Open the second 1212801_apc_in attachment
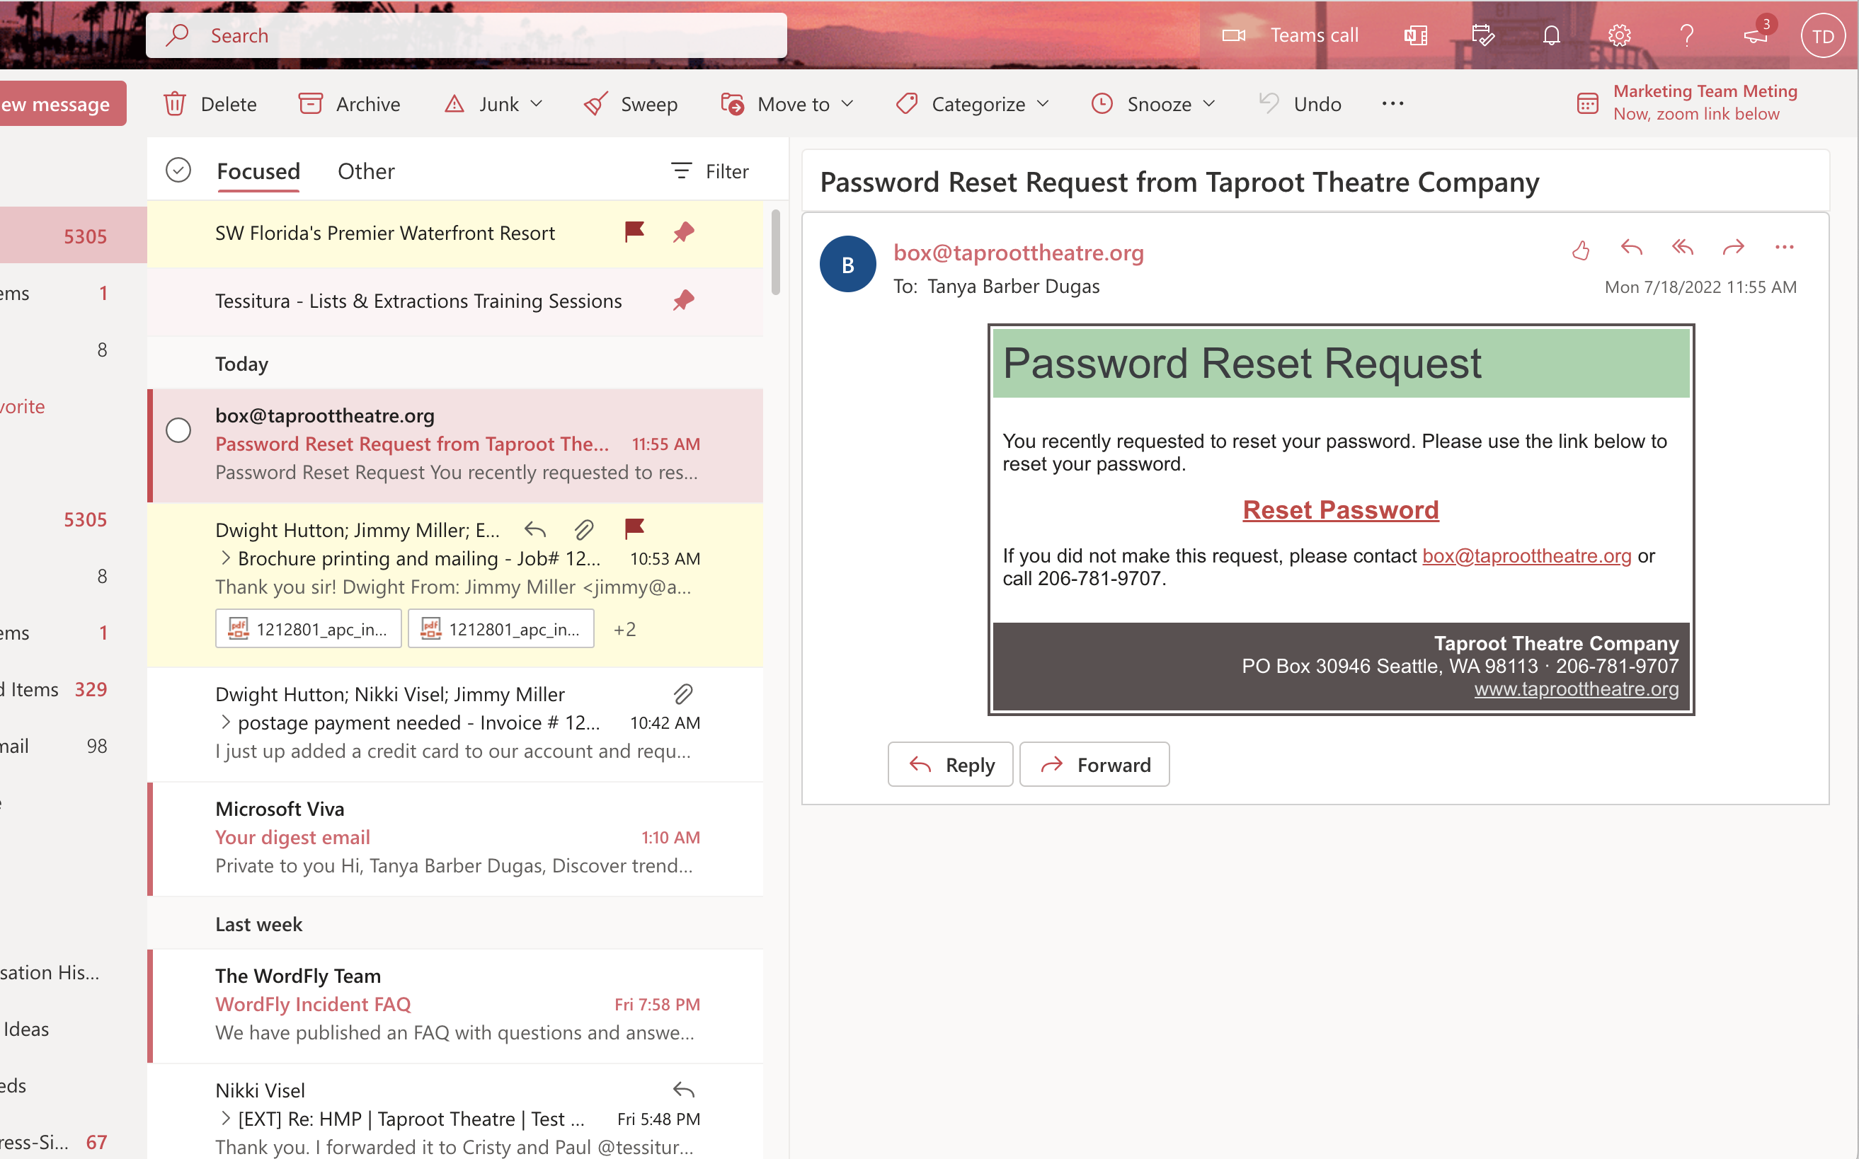This screenshot has height=1159, width=1859. (500, 628)
